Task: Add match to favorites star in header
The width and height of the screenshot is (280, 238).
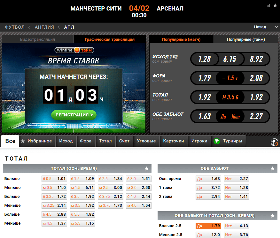Action: coord(275,5)
